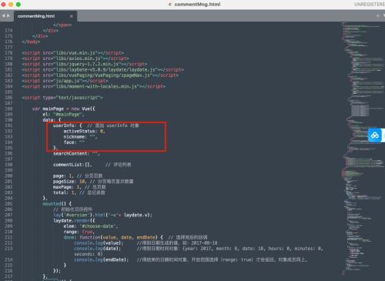This screenshot has width=385, height=281.
Task: Click the 'nickname' code line
Action: coord(80,137)
